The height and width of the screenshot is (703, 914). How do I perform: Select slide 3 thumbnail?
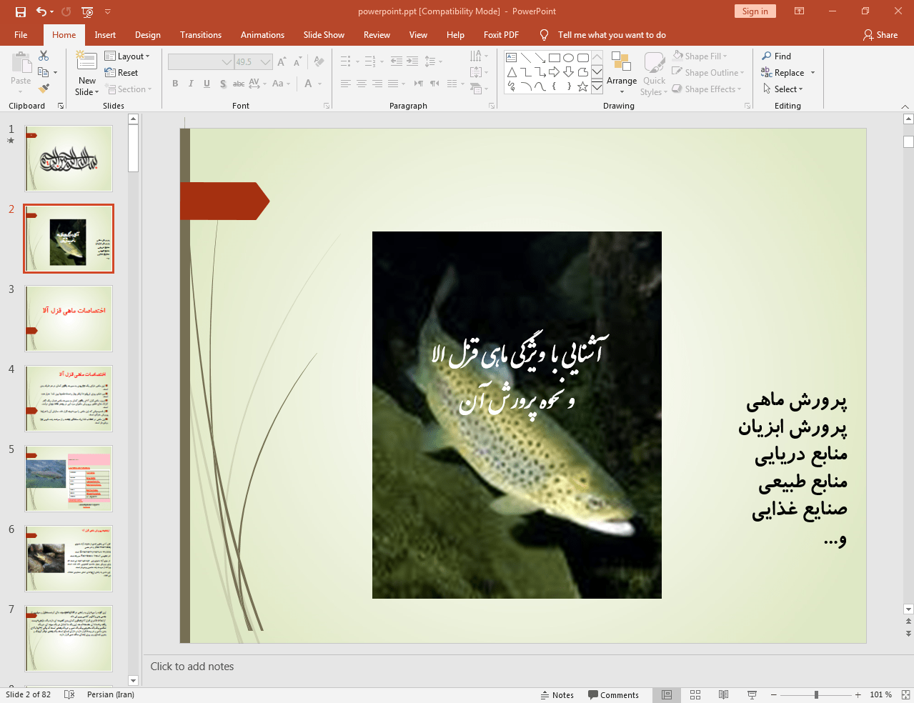click(x=69, y=319)
